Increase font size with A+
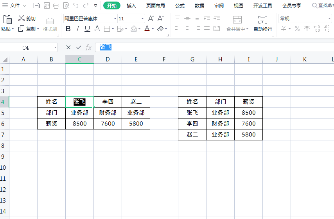This screenshot has width=334, height=219. 151,18
